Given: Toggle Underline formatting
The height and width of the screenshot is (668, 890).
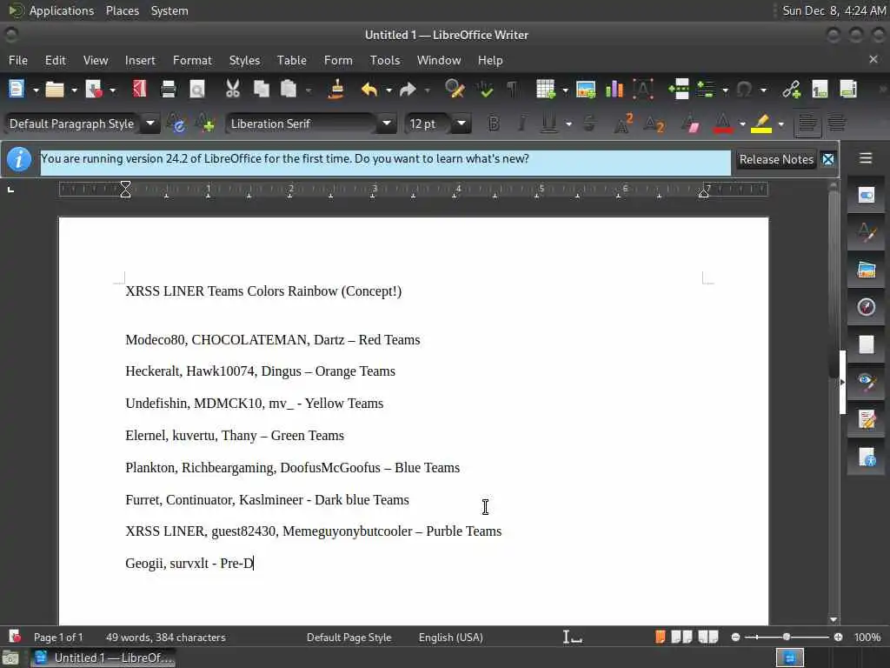Looking at the screenshot, I should click(x=549, y=124).
